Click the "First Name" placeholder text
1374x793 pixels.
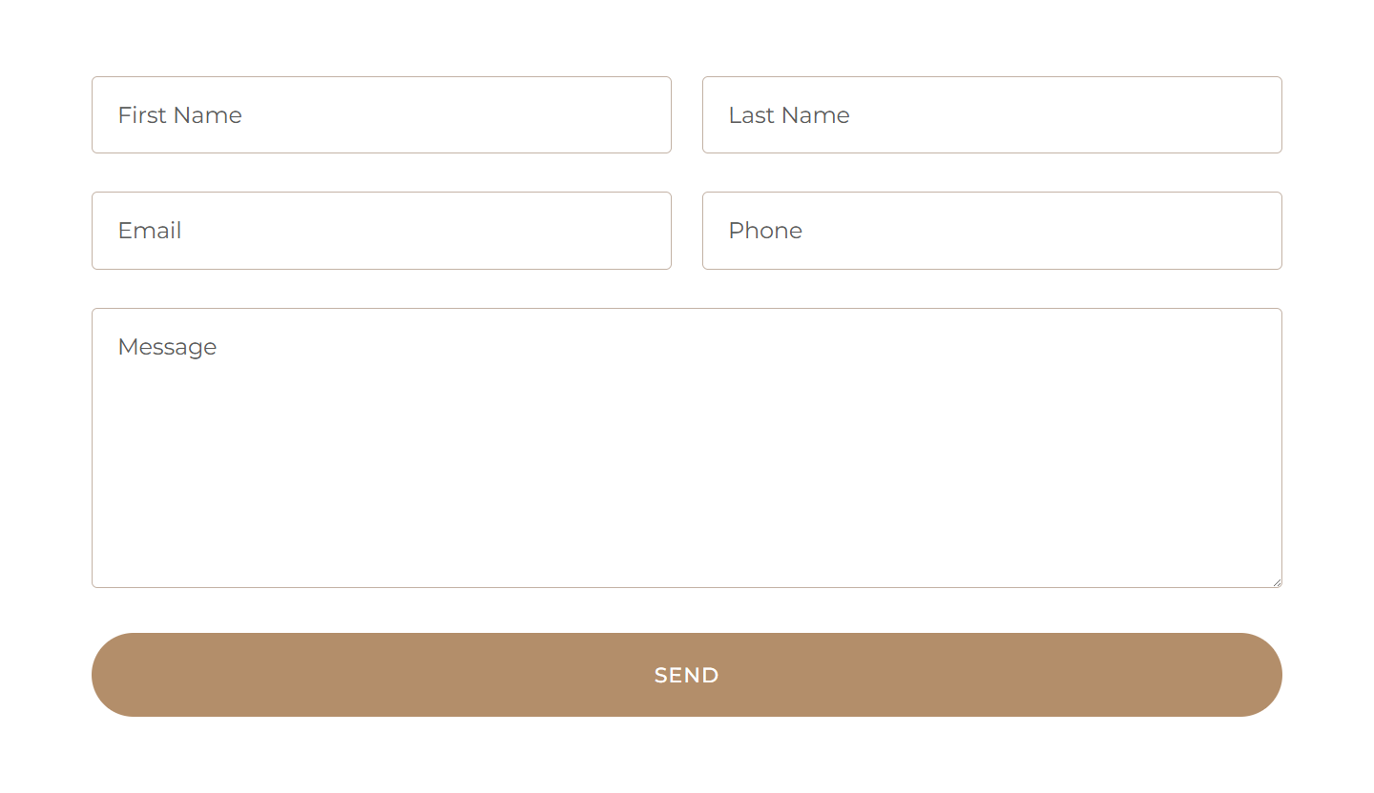click(179, 115)
